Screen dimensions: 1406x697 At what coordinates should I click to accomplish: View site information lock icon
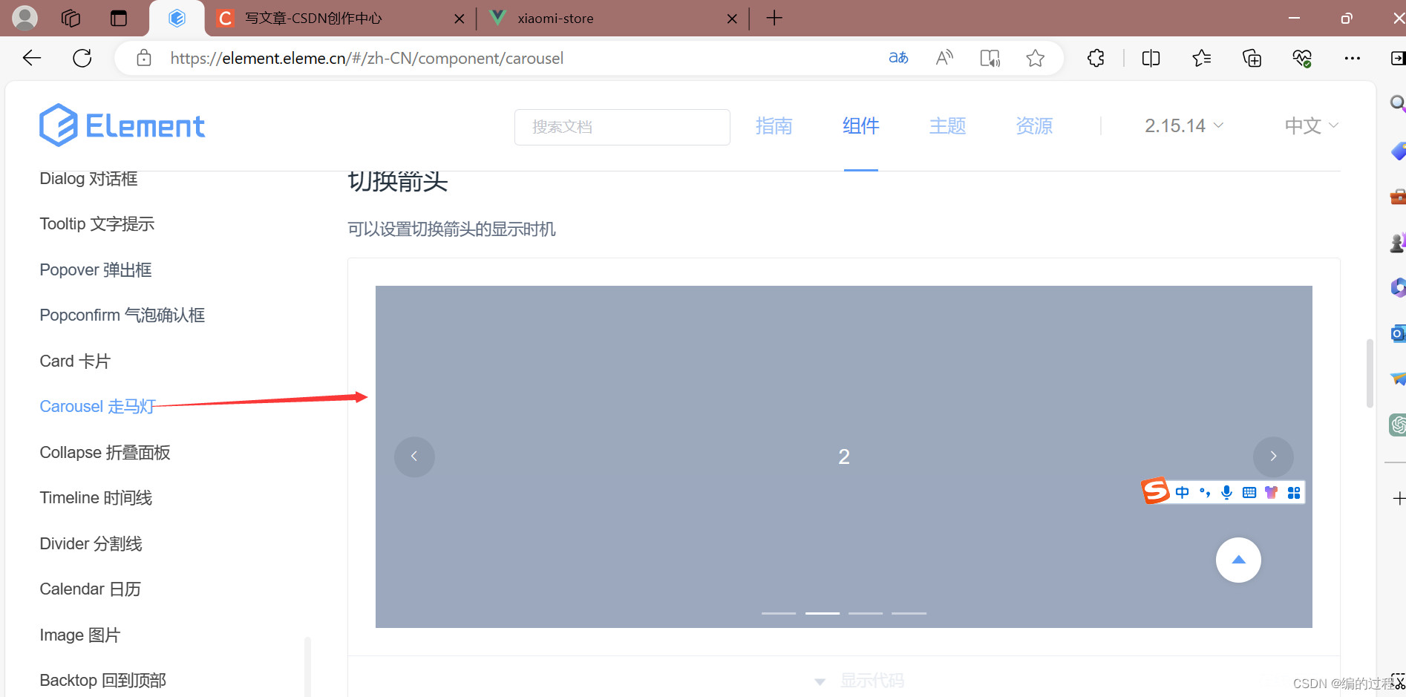[144, 58]
